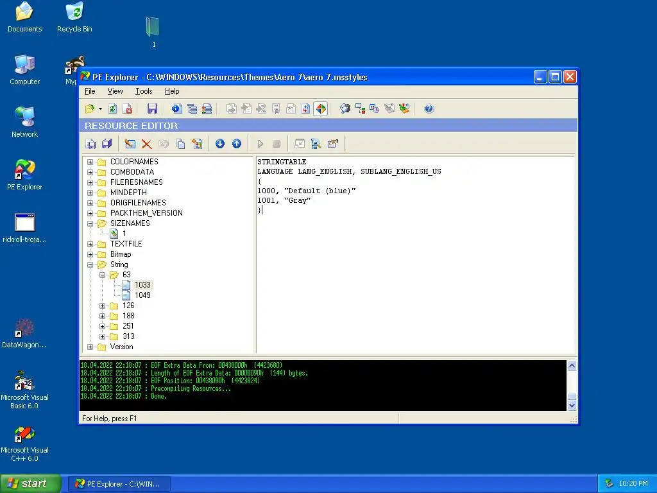Click the line 1000, "Default (blue)"

pos(306,191)
